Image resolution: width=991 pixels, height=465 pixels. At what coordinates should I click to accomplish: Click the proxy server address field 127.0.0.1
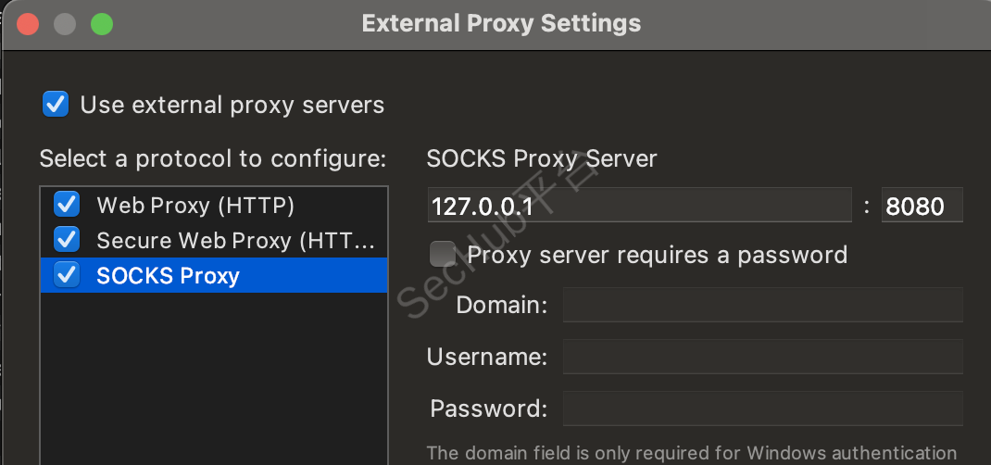(639, 206)
